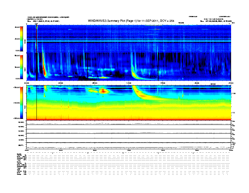249x193 pixels.
Task: Click the RAD2 color scale bar
Action: pos(21,39)
